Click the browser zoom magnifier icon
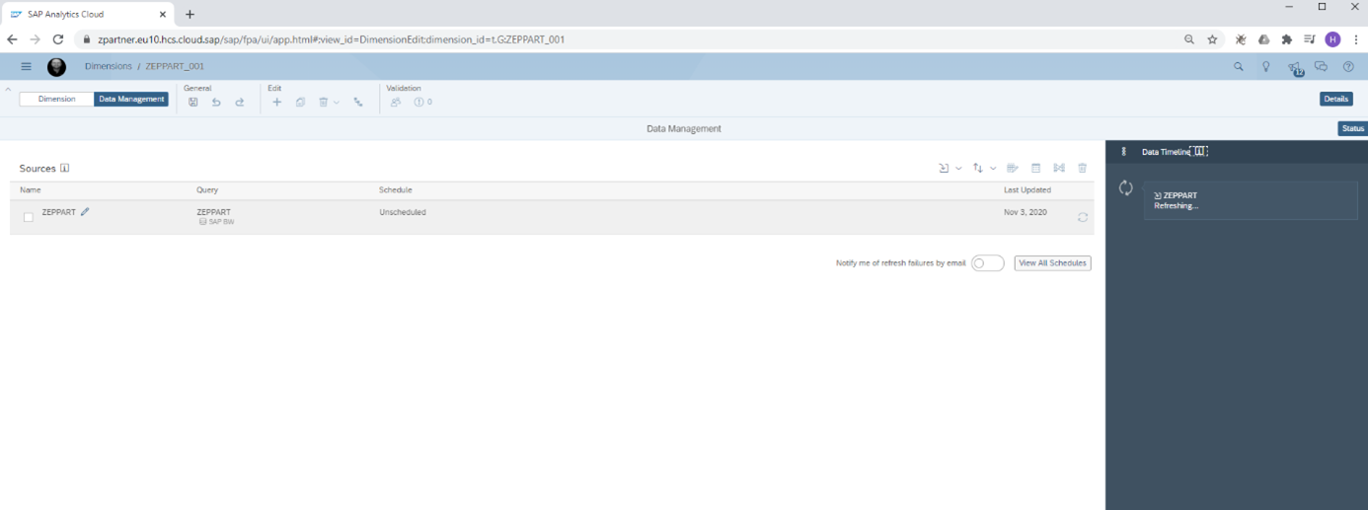Screen dimensions: 1368x510 tap(1188, 39)
